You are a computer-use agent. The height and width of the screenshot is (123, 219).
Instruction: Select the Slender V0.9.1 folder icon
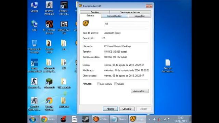(x=49, y=46)
